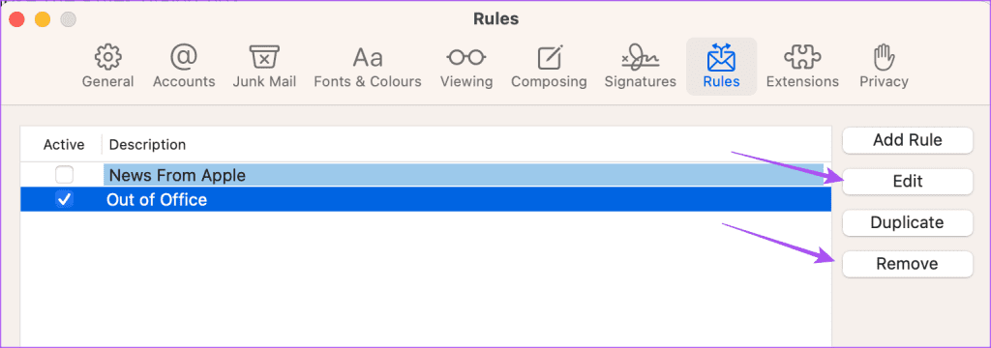Screen dimensions: 991x348
Task: Click the Rules envelope icon
Action: pos(721,57)
